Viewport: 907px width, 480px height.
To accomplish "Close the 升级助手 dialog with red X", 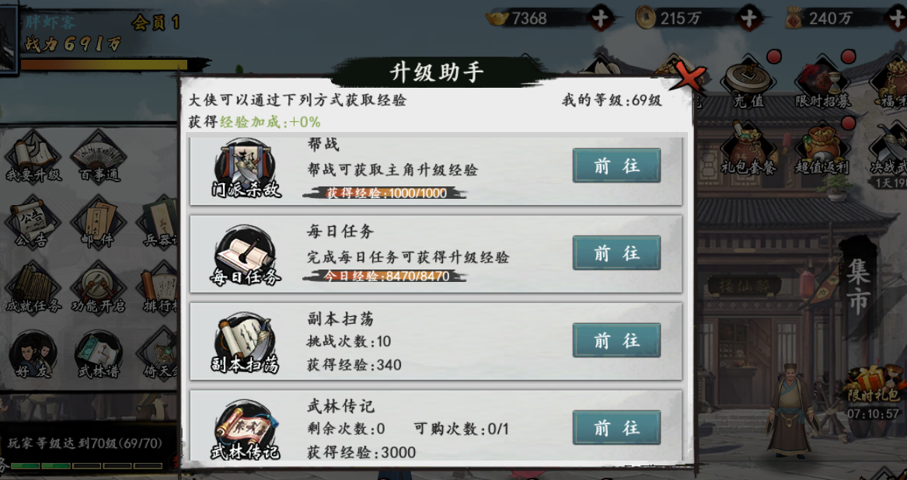I will tap(688, 78).
